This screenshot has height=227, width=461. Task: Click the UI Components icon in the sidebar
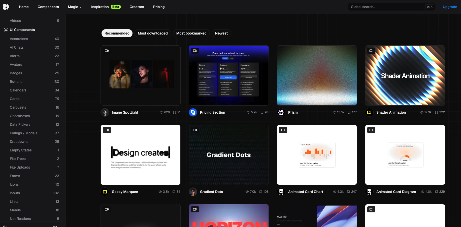coord(6,30)
